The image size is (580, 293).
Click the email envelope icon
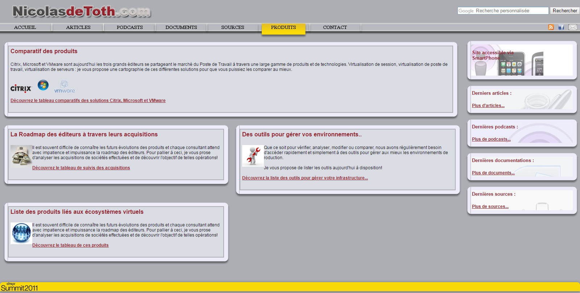tap(573, 27)
